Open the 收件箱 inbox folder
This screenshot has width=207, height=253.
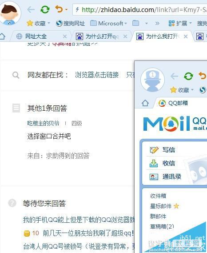tap(158, 196)
